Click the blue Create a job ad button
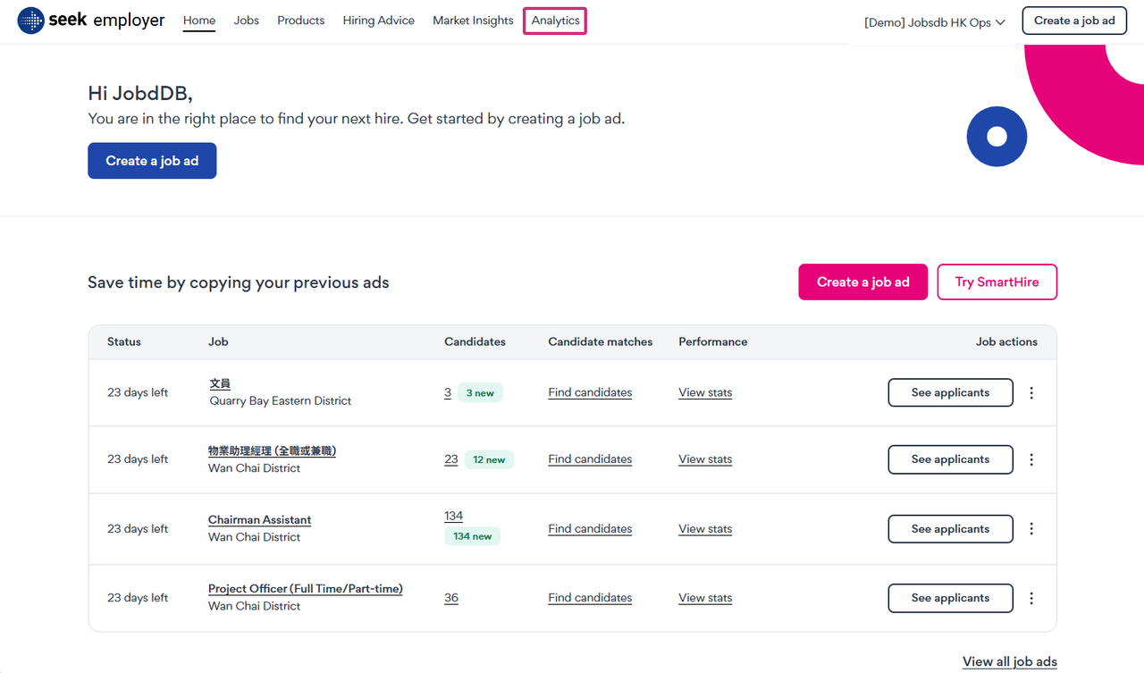This screenshot has height=673, width=1144. 152,161
